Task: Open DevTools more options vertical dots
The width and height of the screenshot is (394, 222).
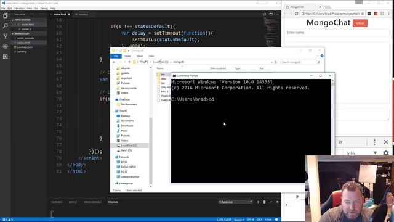Action: coord(374,142)
